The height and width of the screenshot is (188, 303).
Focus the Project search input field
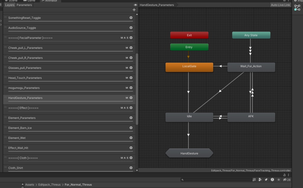(x=216, y=180)
